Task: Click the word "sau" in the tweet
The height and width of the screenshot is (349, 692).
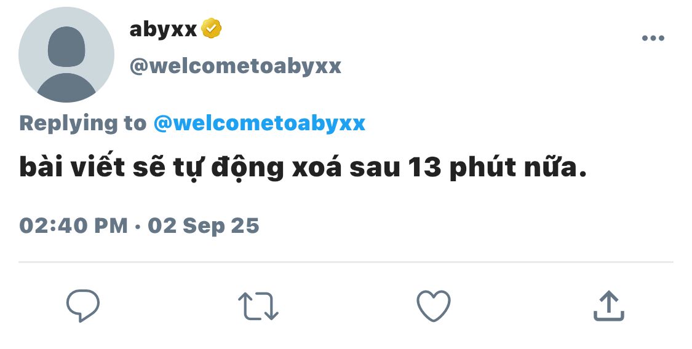Action: pyautogui.click(x=375, y=168)
